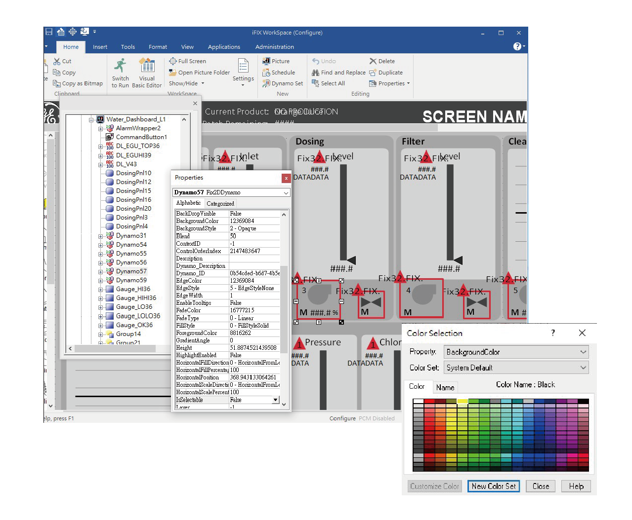This screenshot has height=520, width=632.
Task: Expand the Gauge_HI36 tree node
Action: pos(100,290)
